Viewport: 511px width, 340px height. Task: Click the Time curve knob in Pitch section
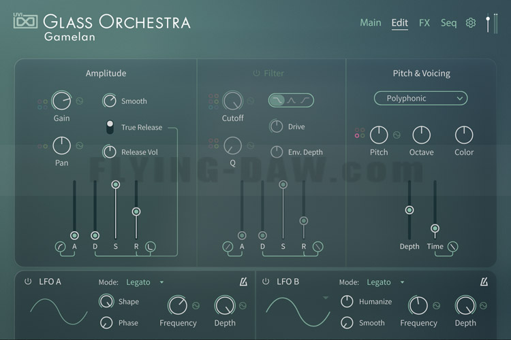click(452, 247)
